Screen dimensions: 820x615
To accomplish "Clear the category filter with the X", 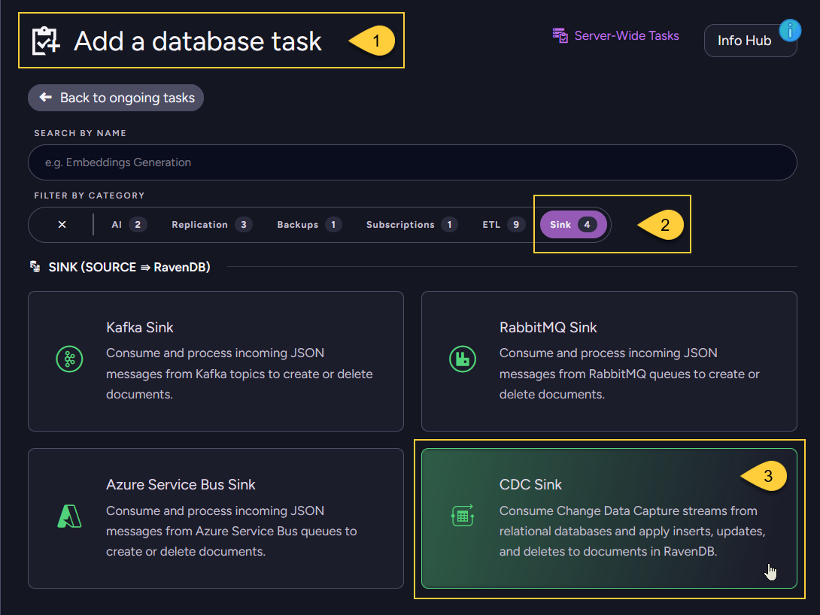I will tap(62, 225).
